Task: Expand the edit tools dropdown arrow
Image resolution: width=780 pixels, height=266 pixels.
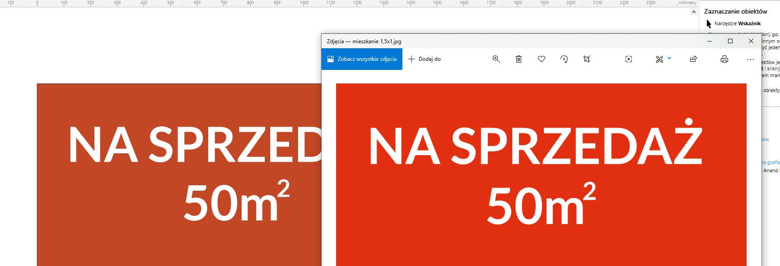Action: 669,58
